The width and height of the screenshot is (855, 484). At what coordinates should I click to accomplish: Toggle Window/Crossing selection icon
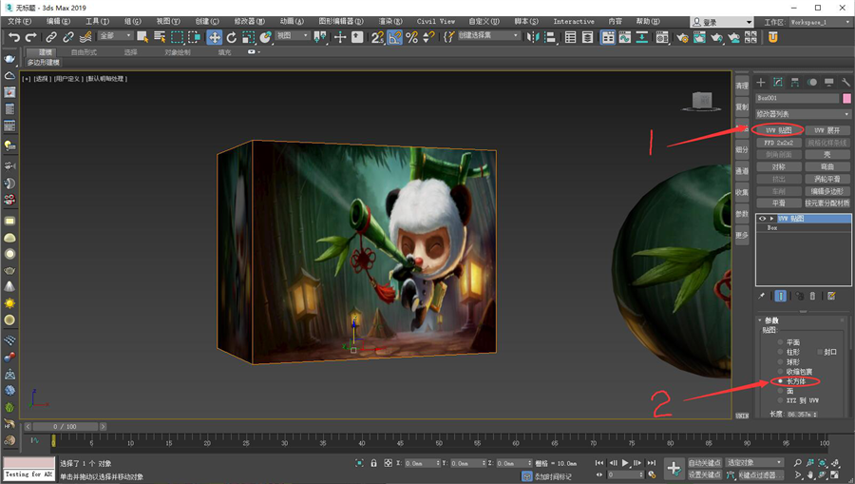(x=194, y=37)
